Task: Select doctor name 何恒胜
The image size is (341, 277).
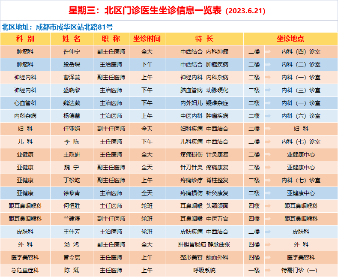Action: pyautogui.click(x=72, y=206)
